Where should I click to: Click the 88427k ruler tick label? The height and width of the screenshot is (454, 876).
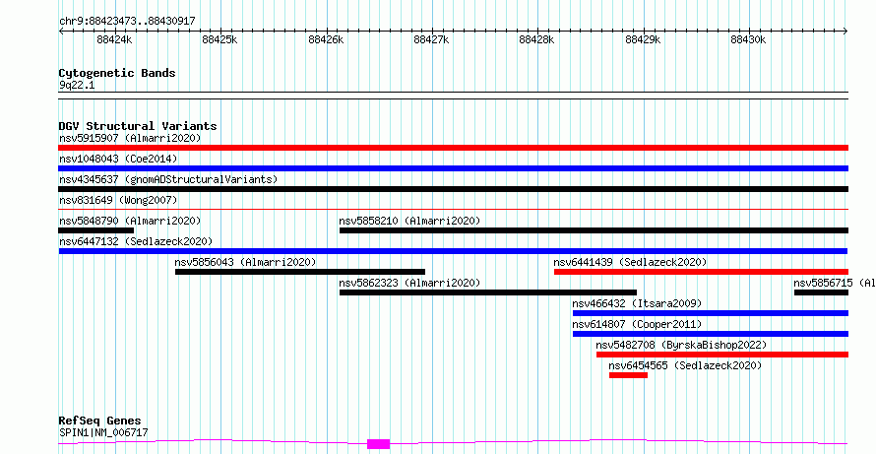click(431, 39)
